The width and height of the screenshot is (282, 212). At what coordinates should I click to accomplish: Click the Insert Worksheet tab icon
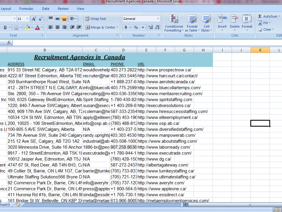[x=18, y=205]
